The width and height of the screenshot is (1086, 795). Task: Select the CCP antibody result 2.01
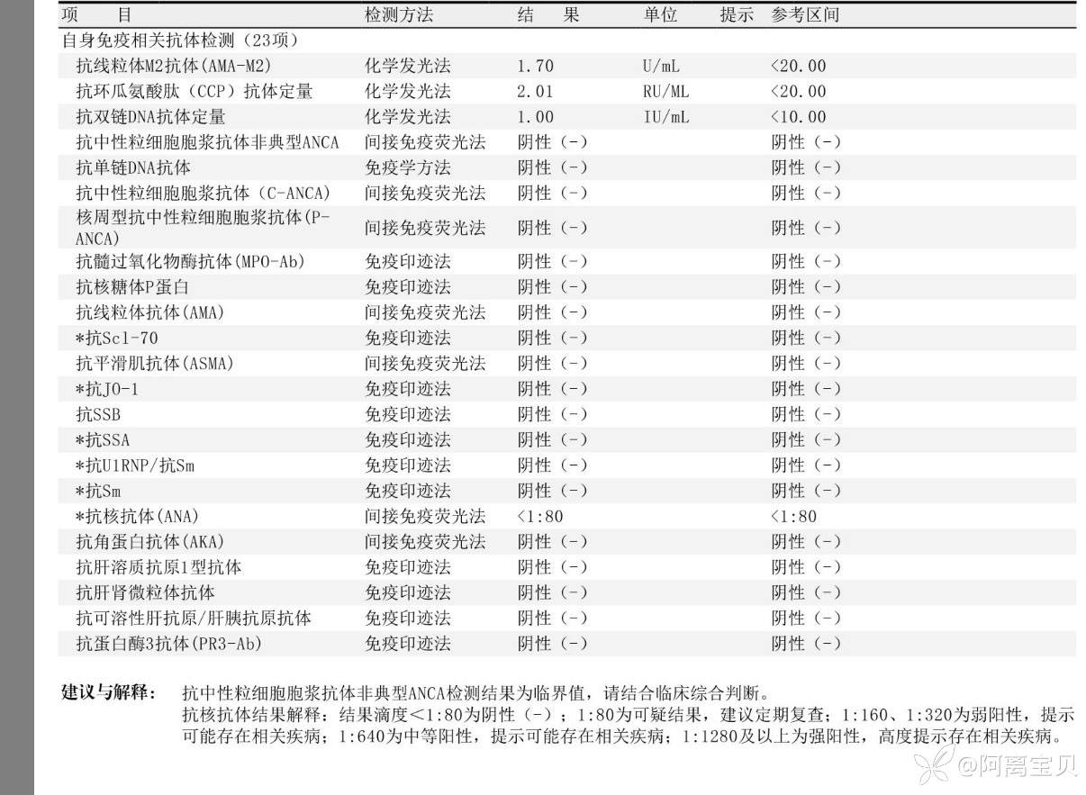(x=535, y=91)
